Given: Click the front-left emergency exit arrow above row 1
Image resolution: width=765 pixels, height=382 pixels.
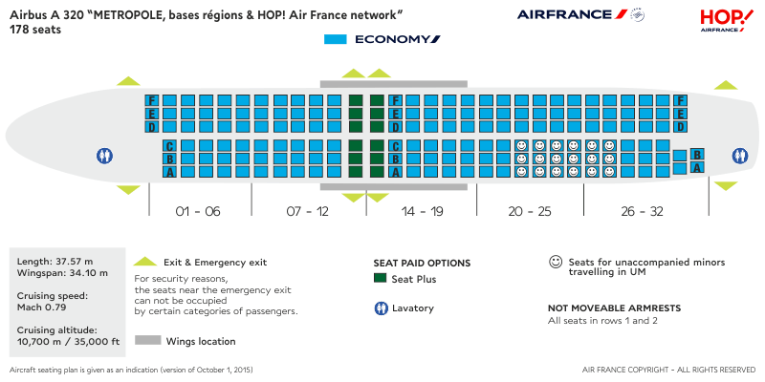Looking at the screenshot, I should (x=127, y=81).
